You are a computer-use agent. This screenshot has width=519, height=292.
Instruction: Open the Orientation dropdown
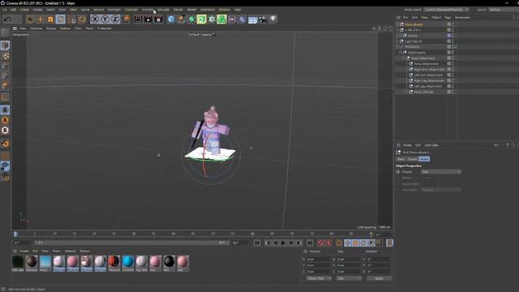pos(441,190)
